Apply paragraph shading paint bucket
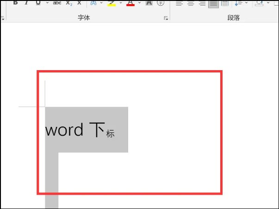 [259, 3]
